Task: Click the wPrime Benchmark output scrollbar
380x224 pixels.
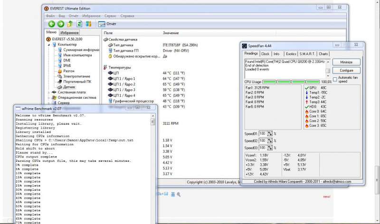Action: (x=152, y=168)
